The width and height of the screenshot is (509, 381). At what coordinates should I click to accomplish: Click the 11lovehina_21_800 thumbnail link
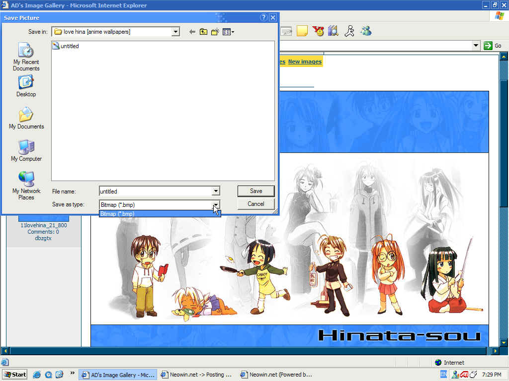[x=44, y=225]
